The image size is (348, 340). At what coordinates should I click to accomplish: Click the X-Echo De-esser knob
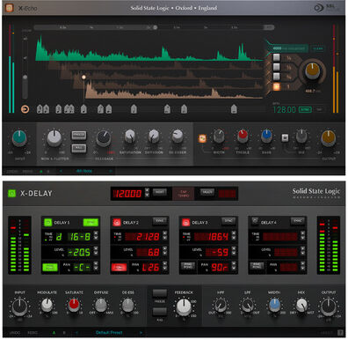pyautogui.click(x=178, y=136)
